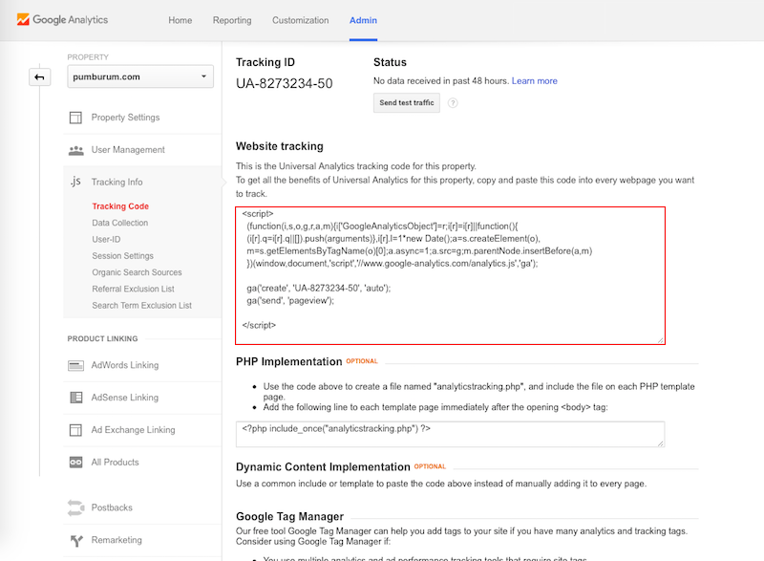Click the tracking code box resize handle

(x=660, y=340)
